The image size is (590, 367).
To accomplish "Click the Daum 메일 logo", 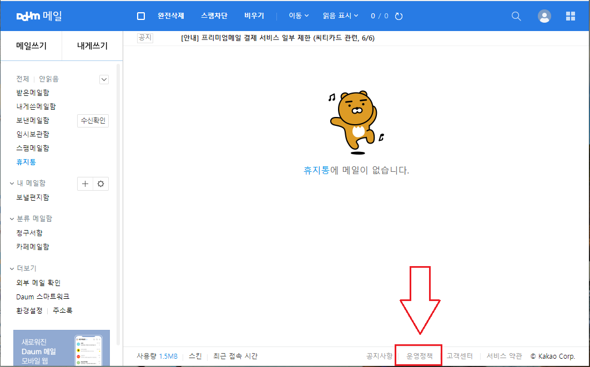I will tap(39, 16).
